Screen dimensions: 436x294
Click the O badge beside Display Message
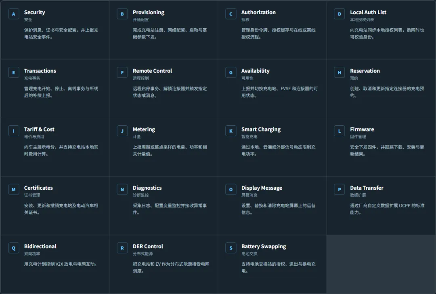coord(231,190)
